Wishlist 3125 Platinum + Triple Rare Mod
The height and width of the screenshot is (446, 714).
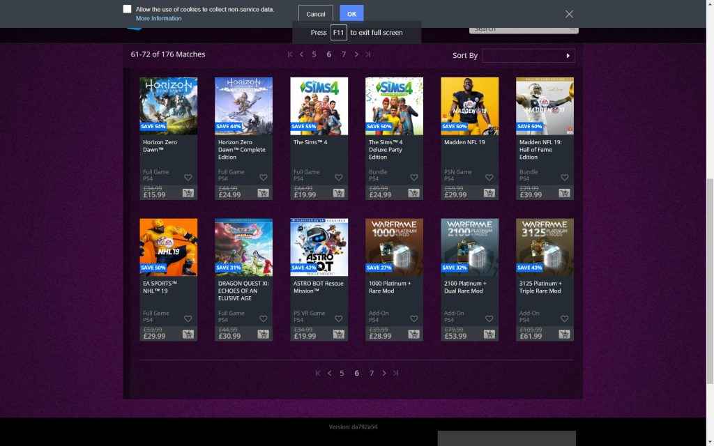[x=565, y=319]
